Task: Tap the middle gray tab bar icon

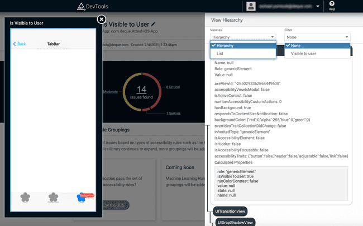Action: point(54,197)
